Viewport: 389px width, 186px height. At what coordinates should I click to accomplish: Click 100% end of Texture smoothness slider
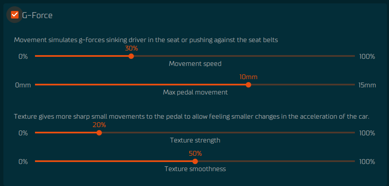coord(367,162)
